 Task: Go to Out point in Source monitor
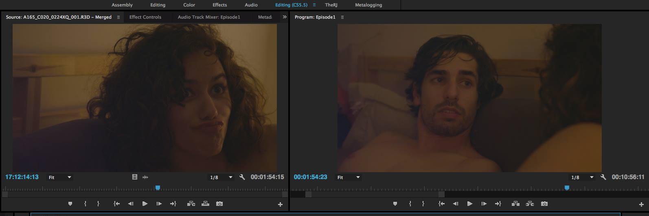[x=173, y=204]
